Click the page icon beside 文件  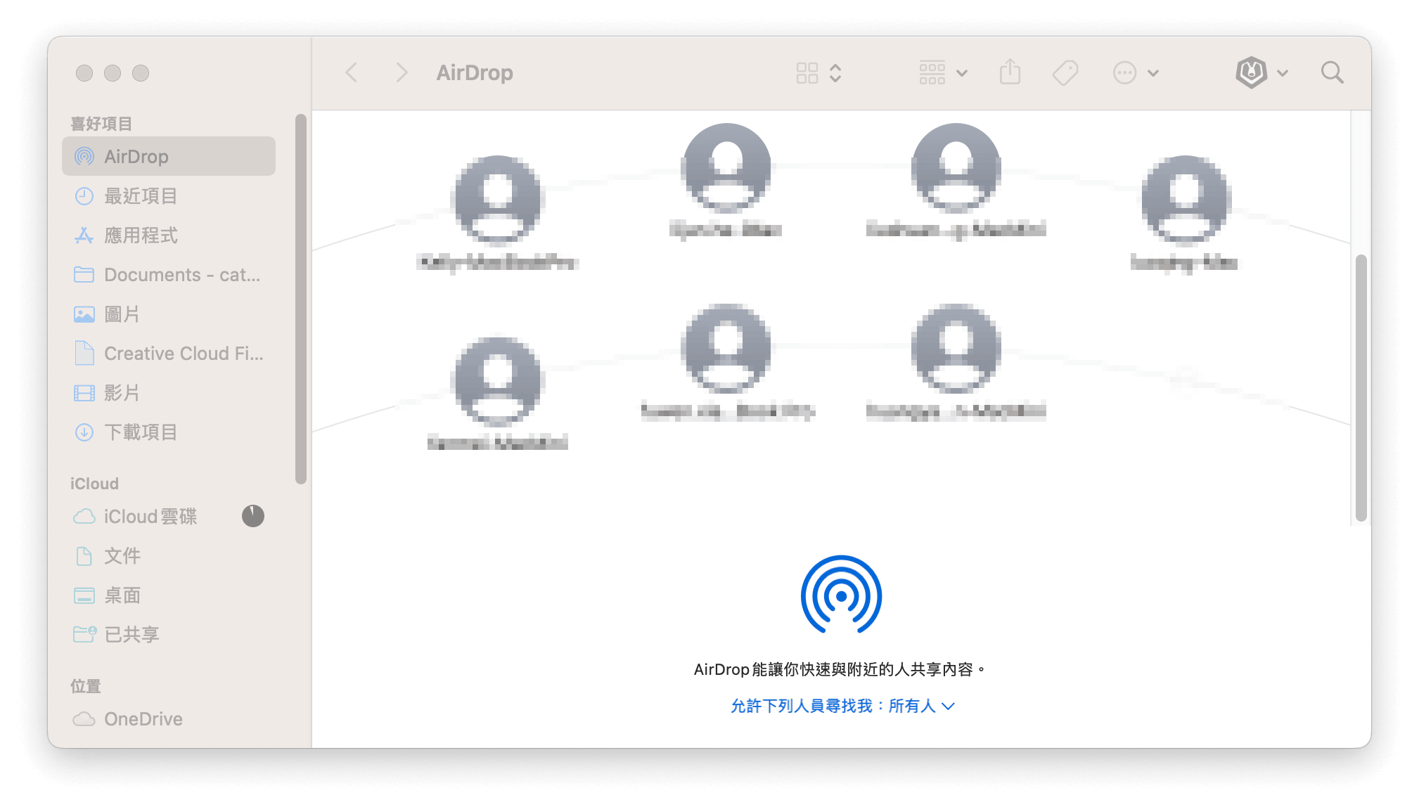pos(84,555)
